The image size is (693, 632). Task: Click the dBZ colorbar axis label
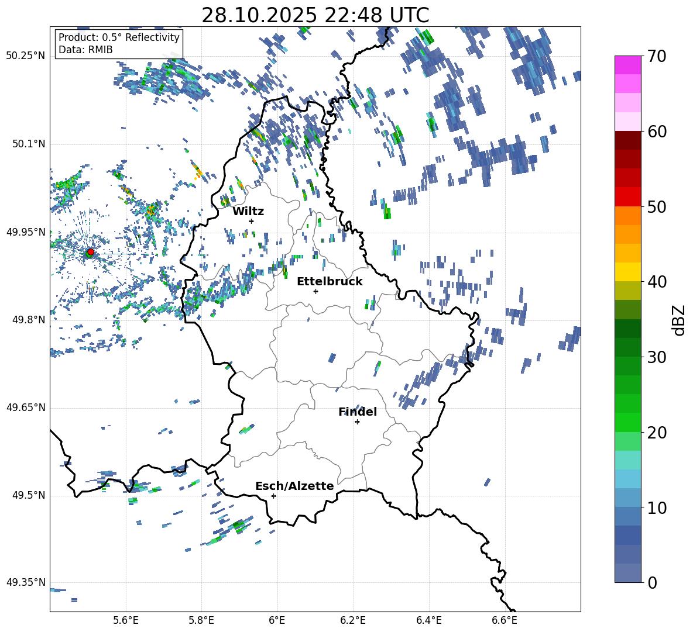point(680,320)
